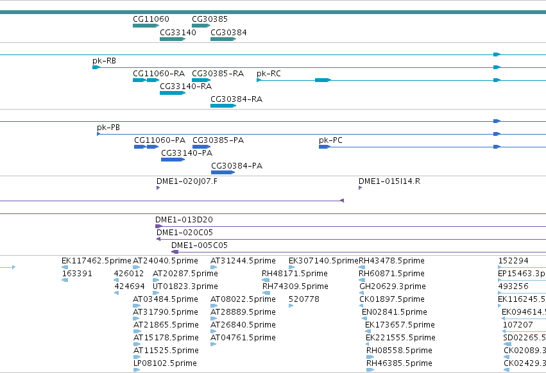The height and width of the screenshot is (373, 546).
Task: Click the CG30384 gene glyph
Action: pos(223,39)
